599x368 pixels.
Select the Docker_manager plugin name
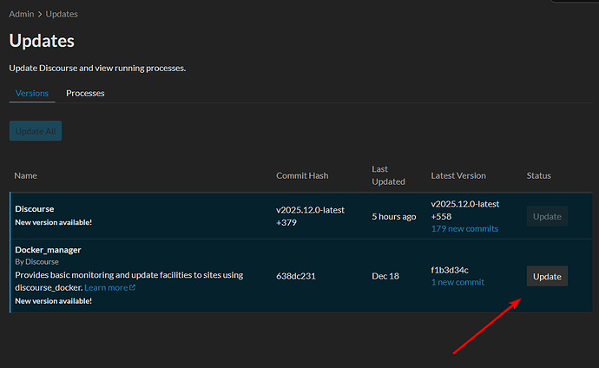[48, 250]
